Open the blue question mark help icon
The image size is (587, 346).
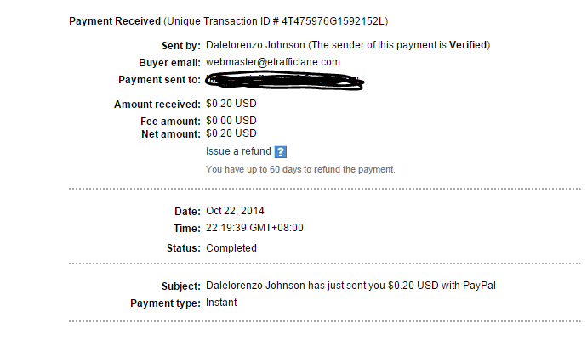tap(281, 152)
